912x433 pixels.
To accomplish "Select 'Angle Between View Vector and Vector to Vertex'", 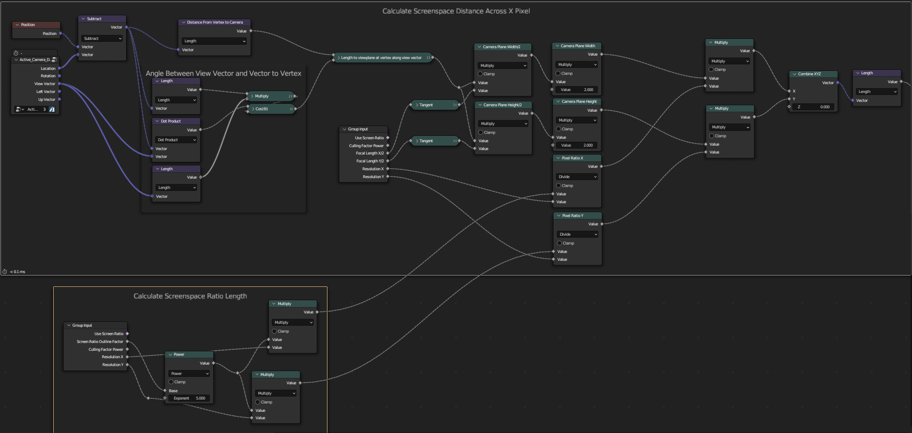I will 224,73.
